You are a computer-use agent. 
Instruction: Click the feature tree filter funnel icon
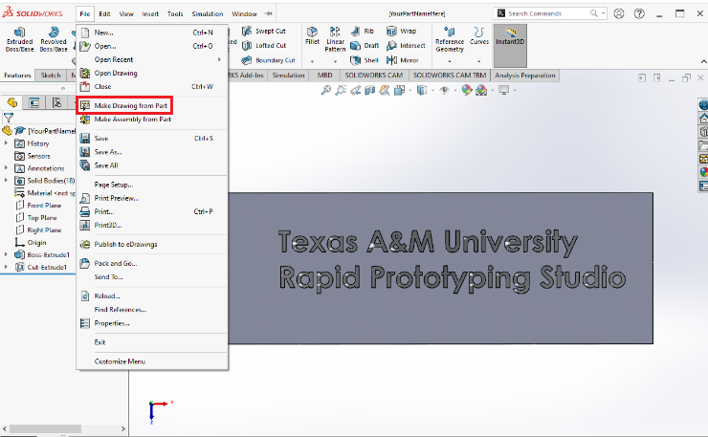click(9, 117)
